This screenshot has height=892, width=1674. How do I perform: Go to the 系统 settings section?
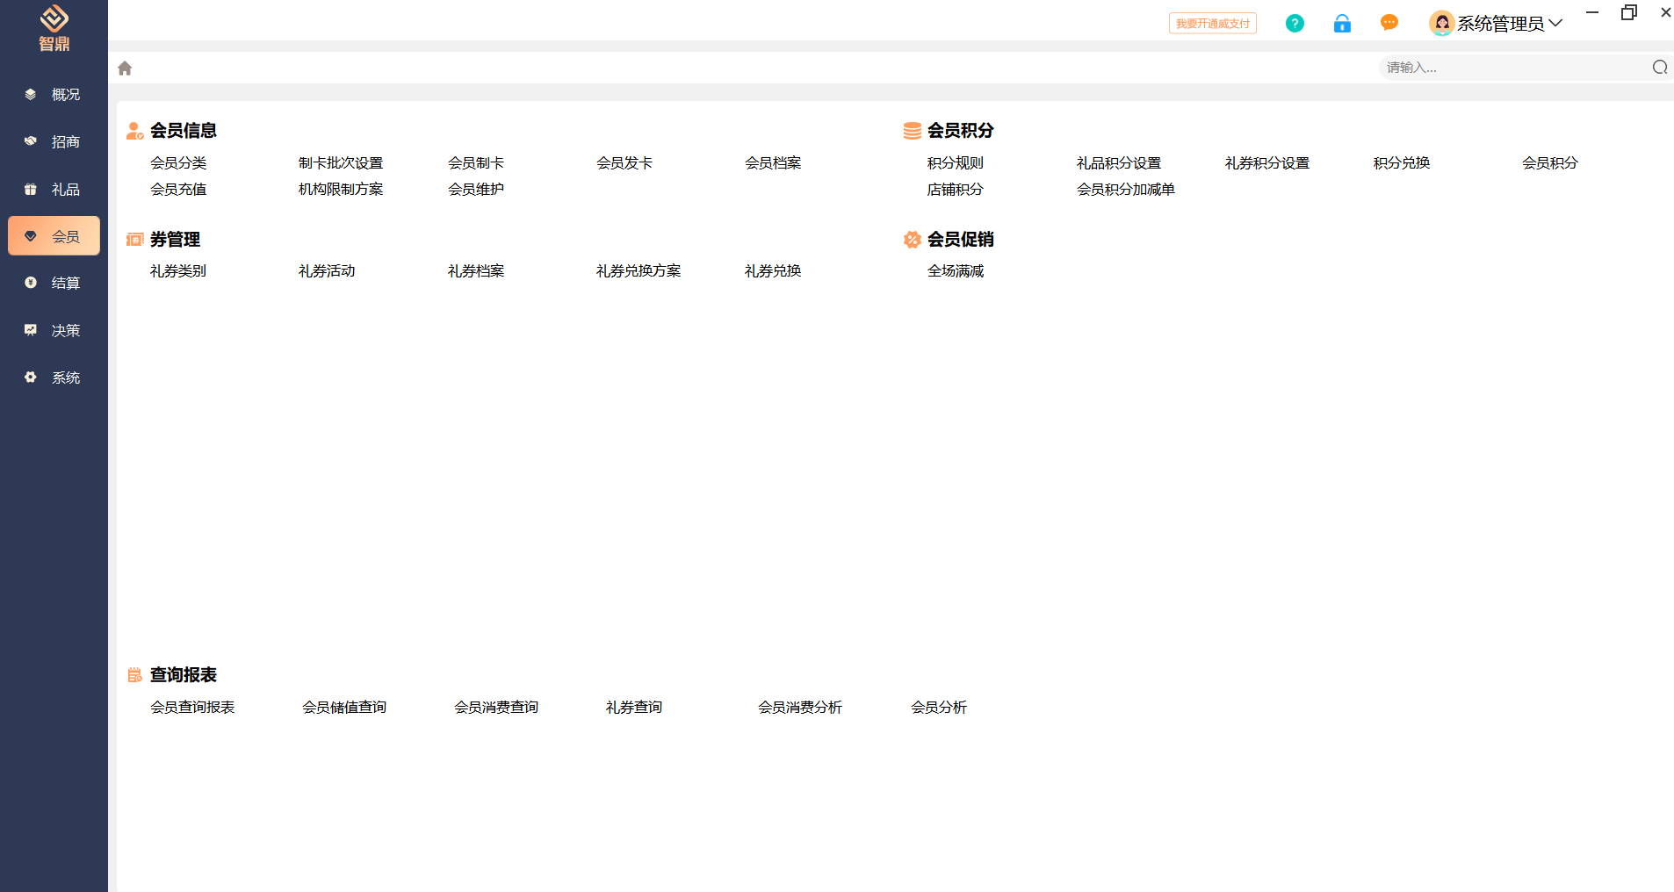(54, 378)
